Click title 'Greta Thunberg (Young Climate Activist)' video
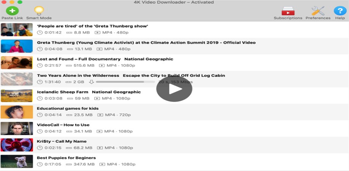The height and width of the screenshot is (171, 349). click(x=146, y=43)
